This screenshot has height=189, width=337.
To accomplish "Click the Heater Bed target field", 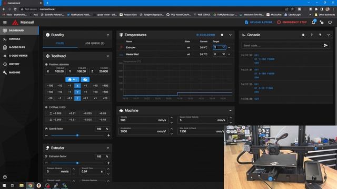I will tap(219, 54).
